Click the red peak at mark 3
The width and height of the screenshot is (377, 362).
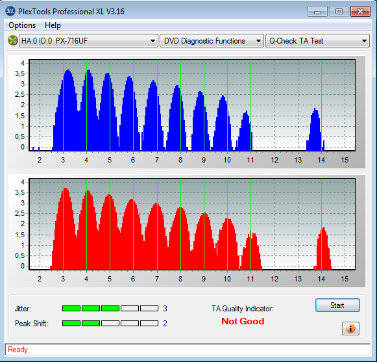pos(64,229)
